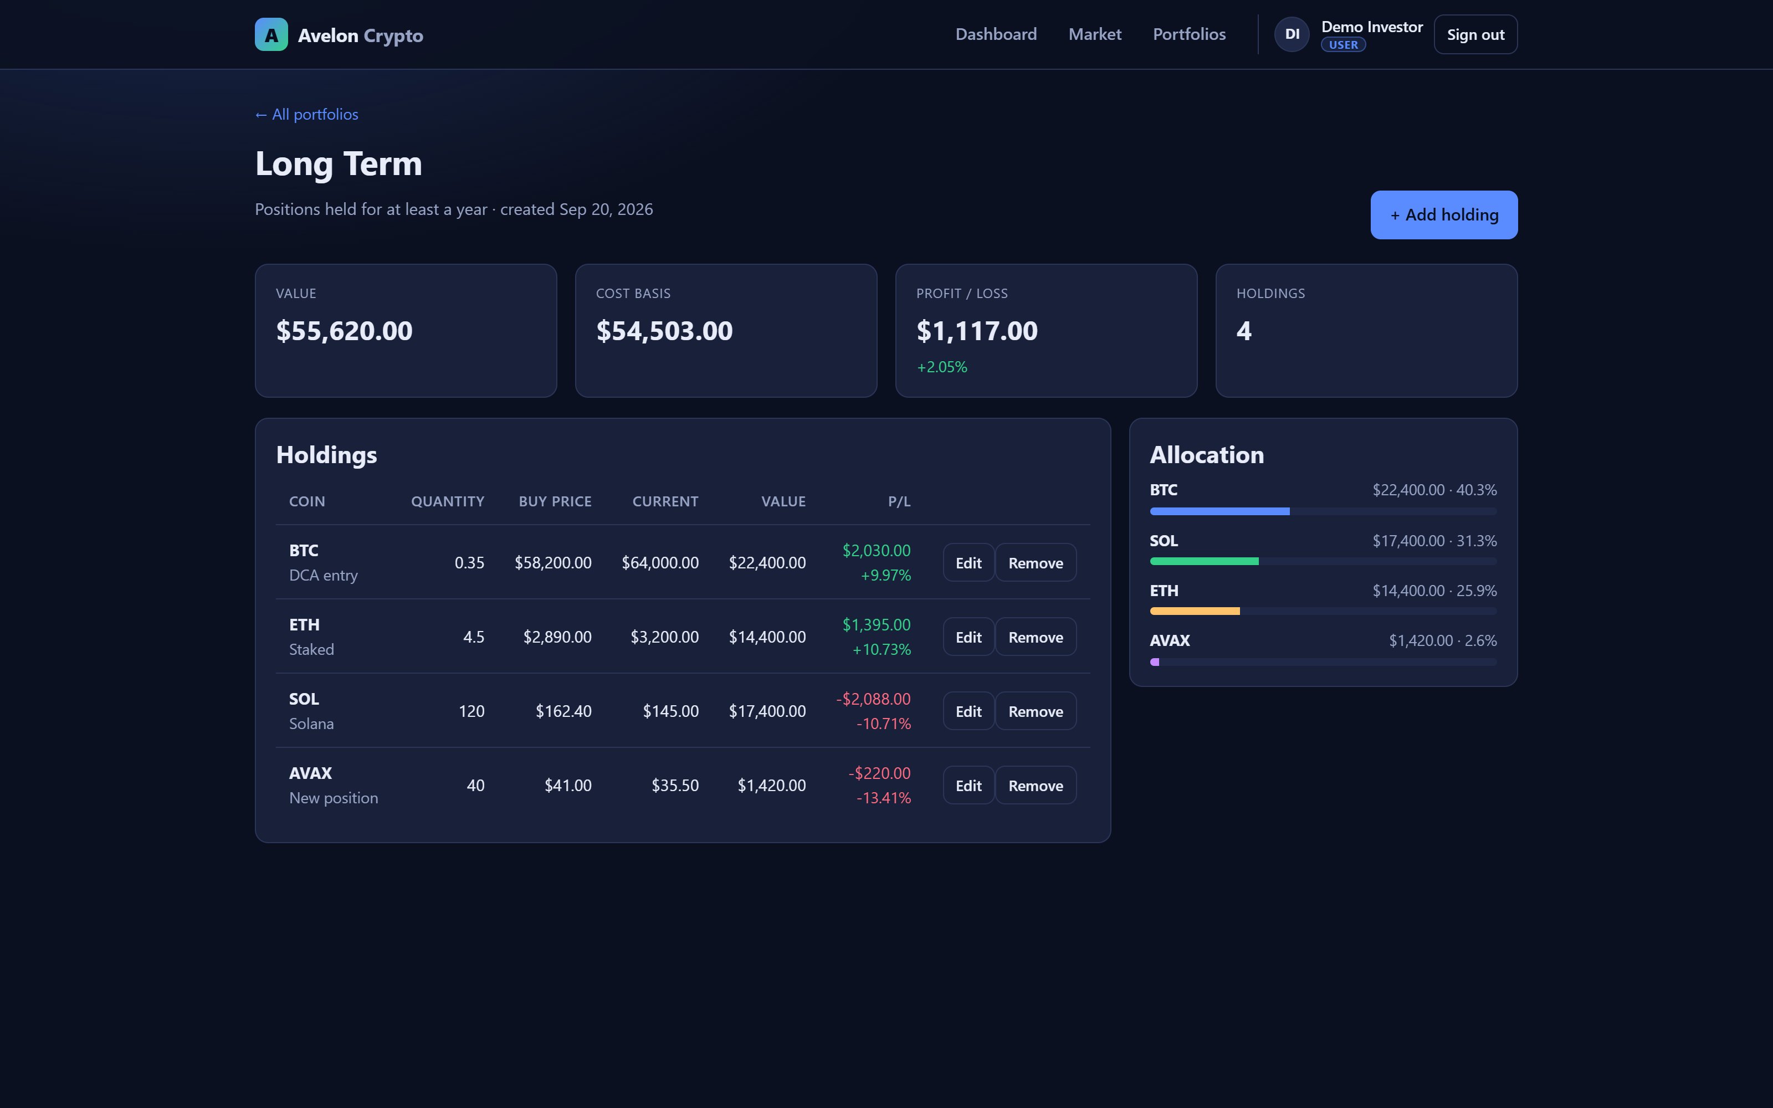Click the Avelon Crypto logo icon
Image resolution: width=1773 pixels, height=1108 pixels.
(271, 34)
